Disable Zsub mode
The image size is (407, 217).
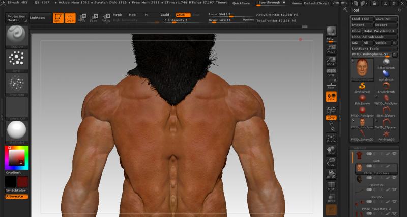[183, 15]
